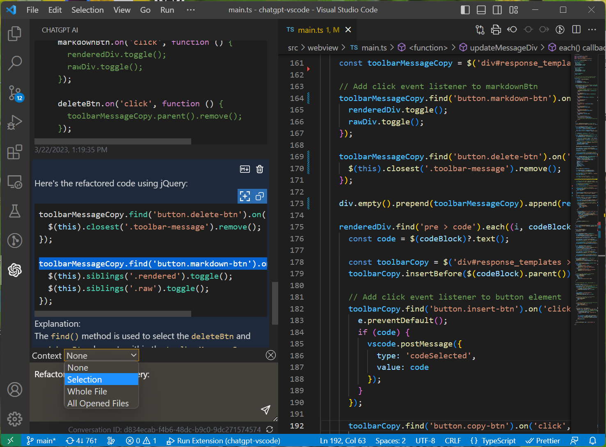Click src in the breadcrumb
606x447 pixels.
pos(293,48)
